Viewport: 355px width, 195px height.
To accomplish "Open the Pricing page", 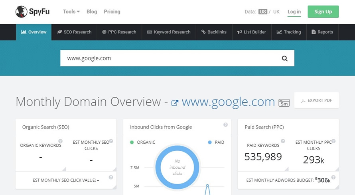I will pos(112,12).
